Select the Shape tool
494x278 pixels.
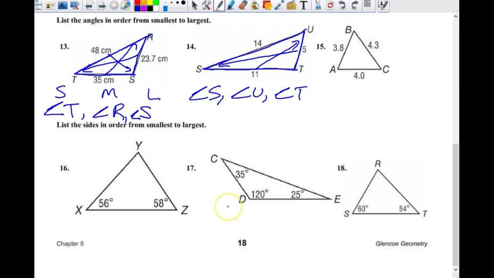click(x=267, y=5)
